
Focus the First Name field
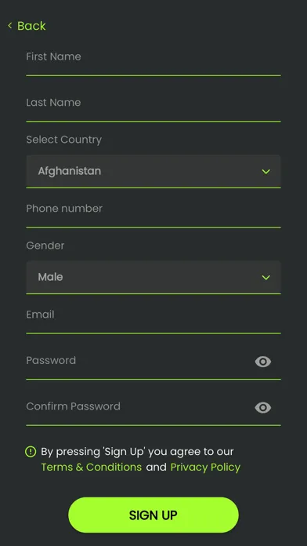coord(153,63)
